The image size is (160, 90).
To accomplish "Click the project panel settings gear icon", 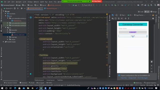I will tap(21, 8).
